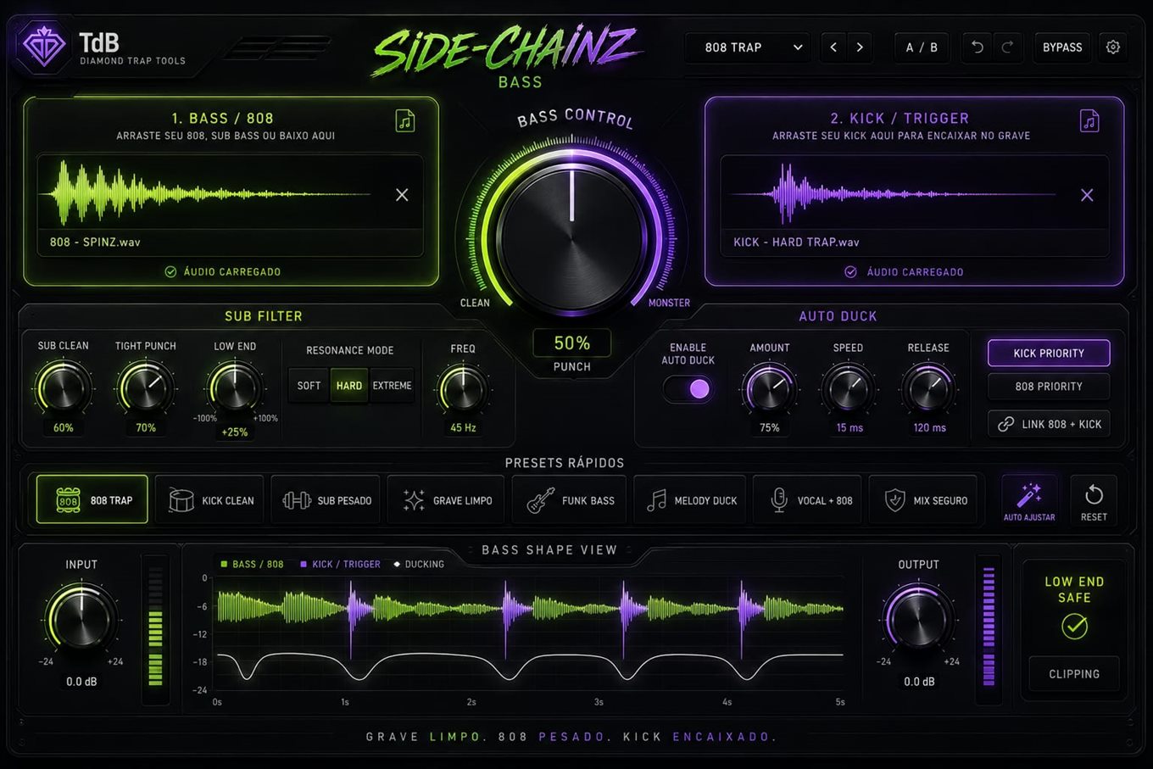1153x769 pixels.
Task: Click the Auto Duck Release knob
Action: click(928, 389)
